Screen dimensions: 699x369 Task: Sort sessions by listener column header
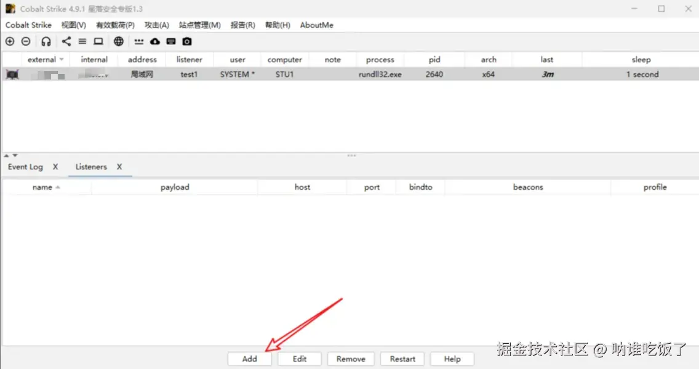190,59
